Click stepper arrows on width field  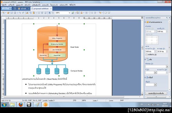click(155, 51)
